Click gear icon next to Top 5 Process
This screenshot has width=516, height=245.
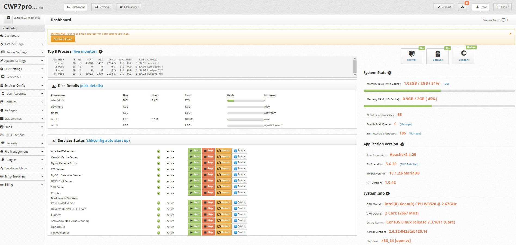(101, 52)
